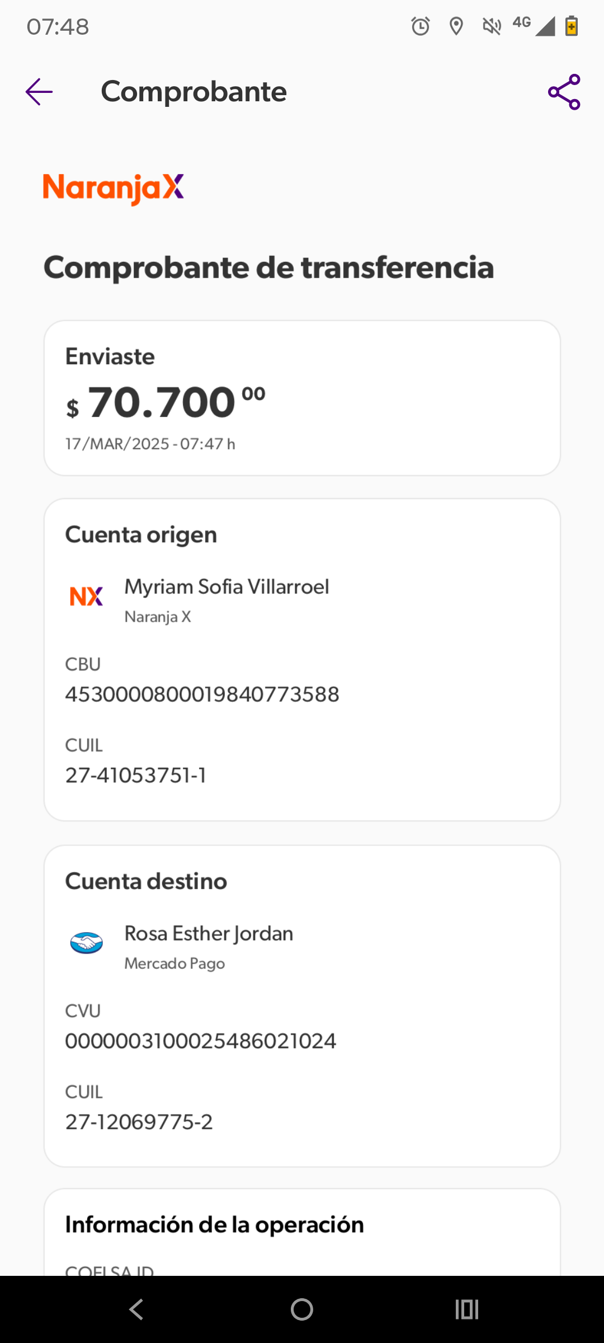The width and height of the screenshot is (604, 1343).
Task: Open Android recent apps button
Action: 467,1309
